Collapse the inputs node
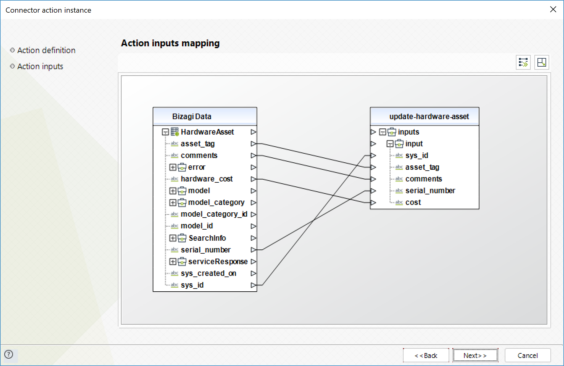Image resolution: width=564 pixels, height=366 pixels. coord(383,132)
